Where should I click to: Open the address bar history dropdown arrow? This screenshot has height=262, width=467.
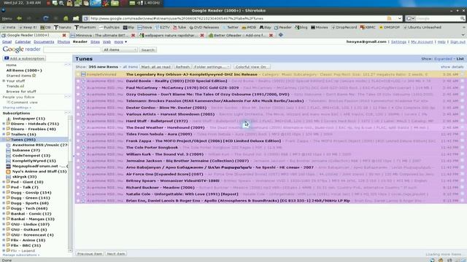coord(399,18)
